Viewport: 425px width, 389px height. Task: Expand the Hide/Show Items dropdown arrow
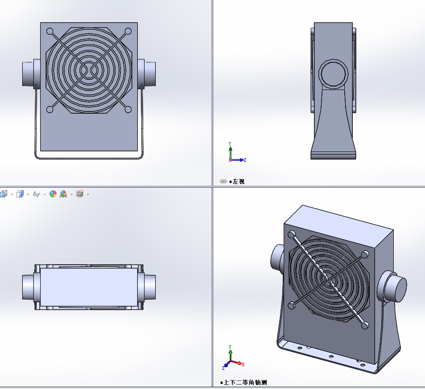45,194
